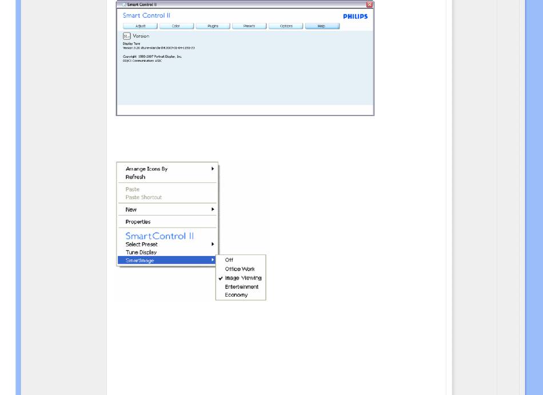Toggle the checked Image Viewing mode
Screen dimensions: 543x395
tap(241, 278)
